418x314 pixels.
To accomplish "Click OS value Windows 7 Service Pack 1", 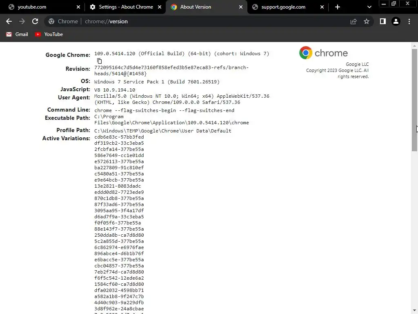I will coord(157,82).
